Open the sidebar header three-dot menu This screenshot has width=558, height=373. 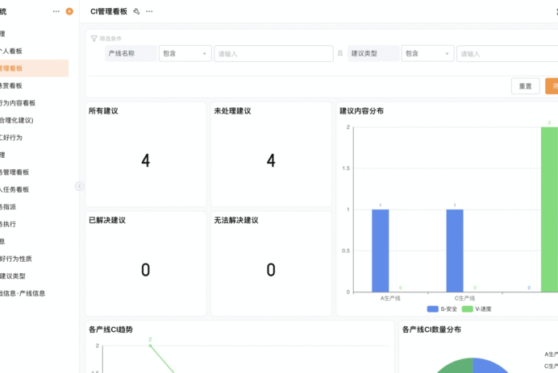click(56, 11)
